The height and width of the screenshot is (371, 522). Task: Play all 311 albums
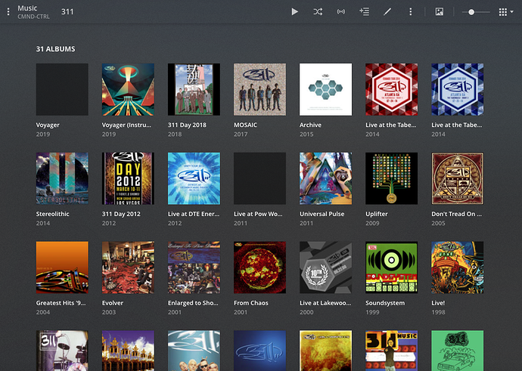coord(294,12)
